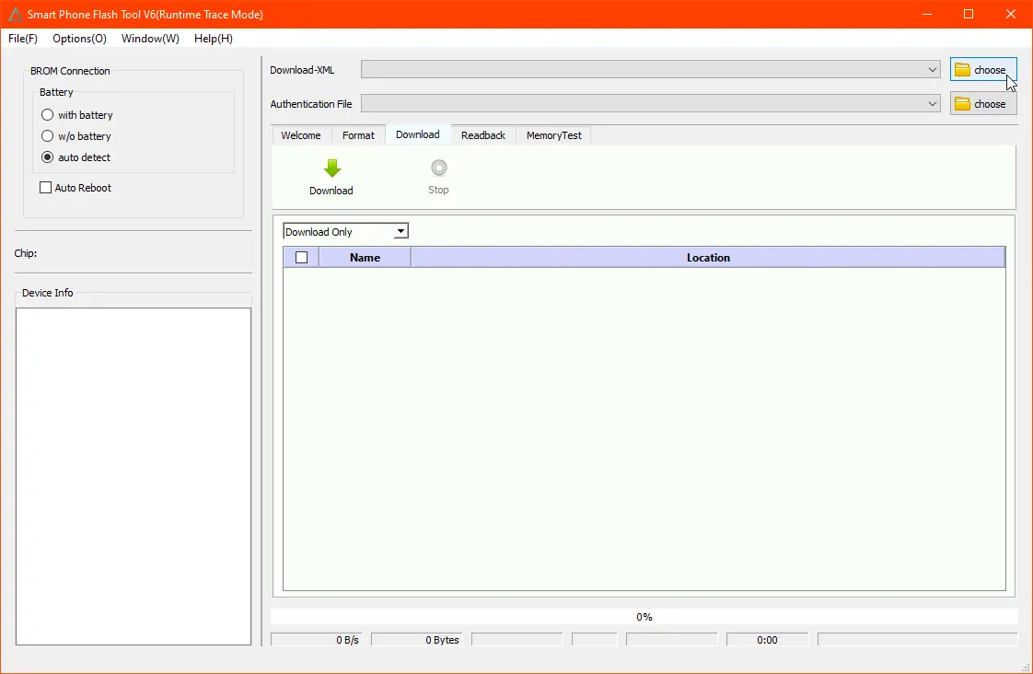Open the MemoryTest tab

pyautogui.click(x=554, y=135)
